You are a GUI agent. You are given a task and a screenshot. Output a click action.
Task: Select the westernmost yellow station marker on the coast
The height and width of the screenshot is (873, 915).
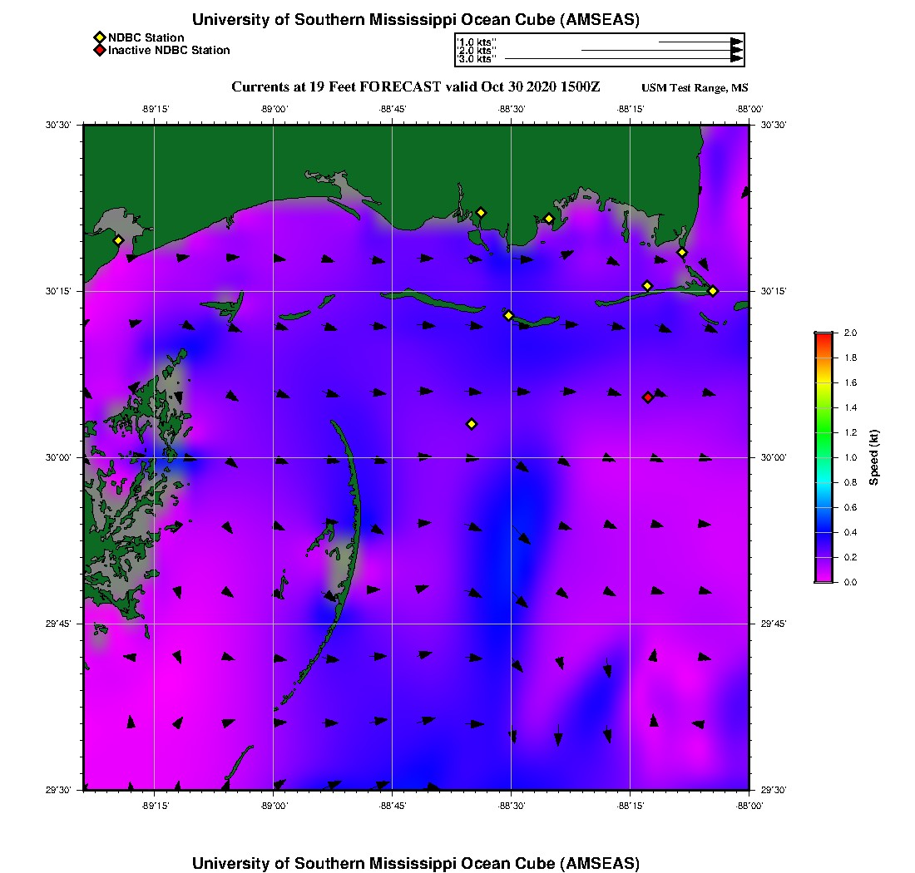119,240
